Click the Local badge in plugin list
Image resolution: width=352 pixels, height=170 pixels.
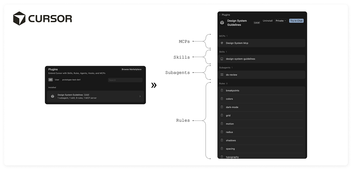pos(86,95)
